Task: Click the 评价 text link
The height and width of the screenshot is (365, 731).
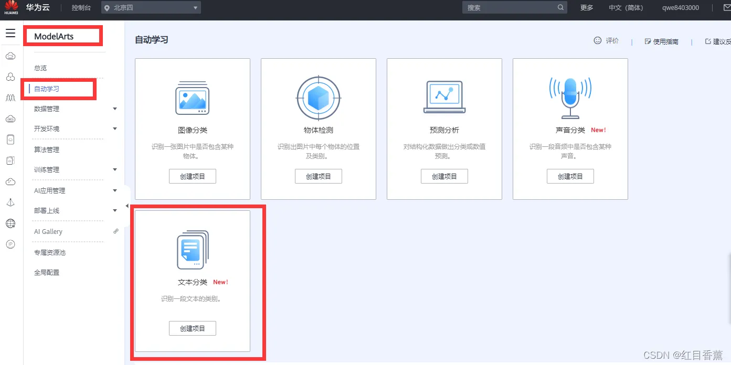Action: 612,40
